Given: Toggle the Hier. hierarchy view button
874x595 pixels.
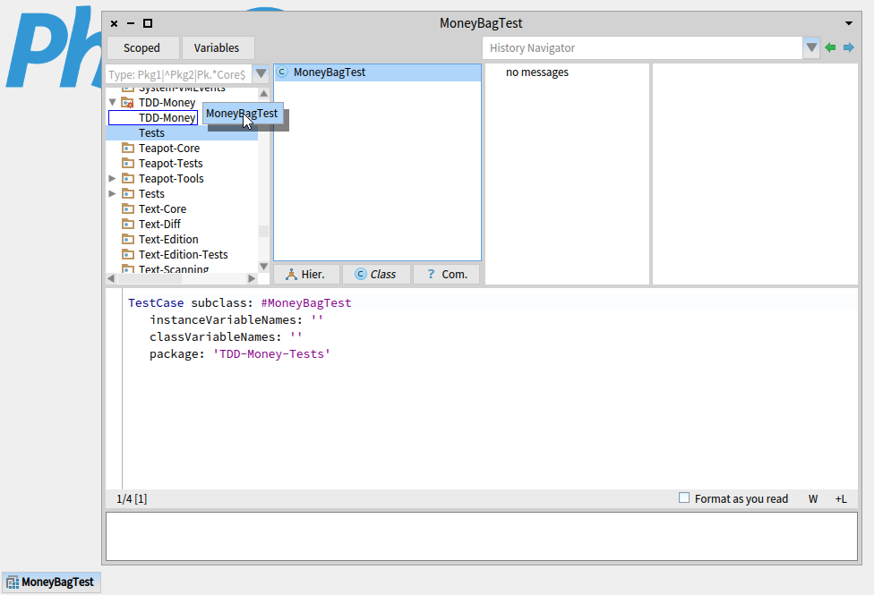Looking at the screenshot, I should (306, 274).
